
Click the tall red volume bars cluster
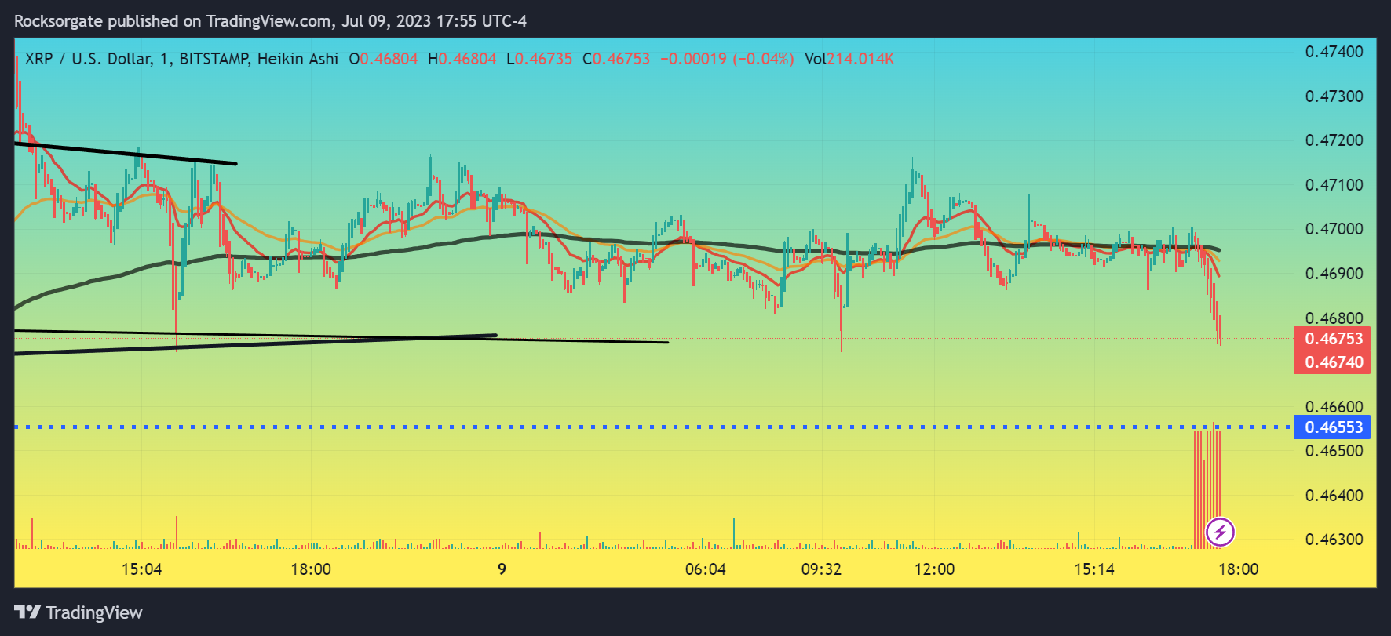[1207, 486]
